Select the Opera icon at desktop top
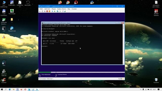Viewport: 162px width, 91px height. [x=76, y=2]
